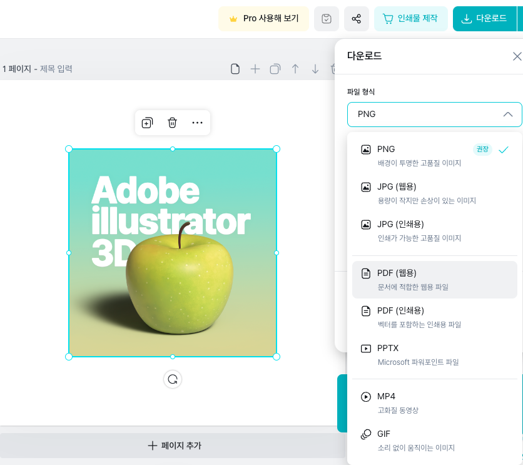Screen dimensions: 523x465
Task: Click the '다운로드' download button
Action: pyautogui.click(x=484, y=19)
